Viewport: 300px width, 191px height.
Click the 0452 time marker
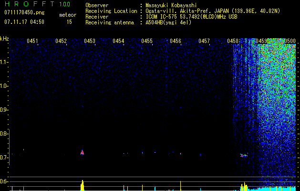[x=61, y=41]
